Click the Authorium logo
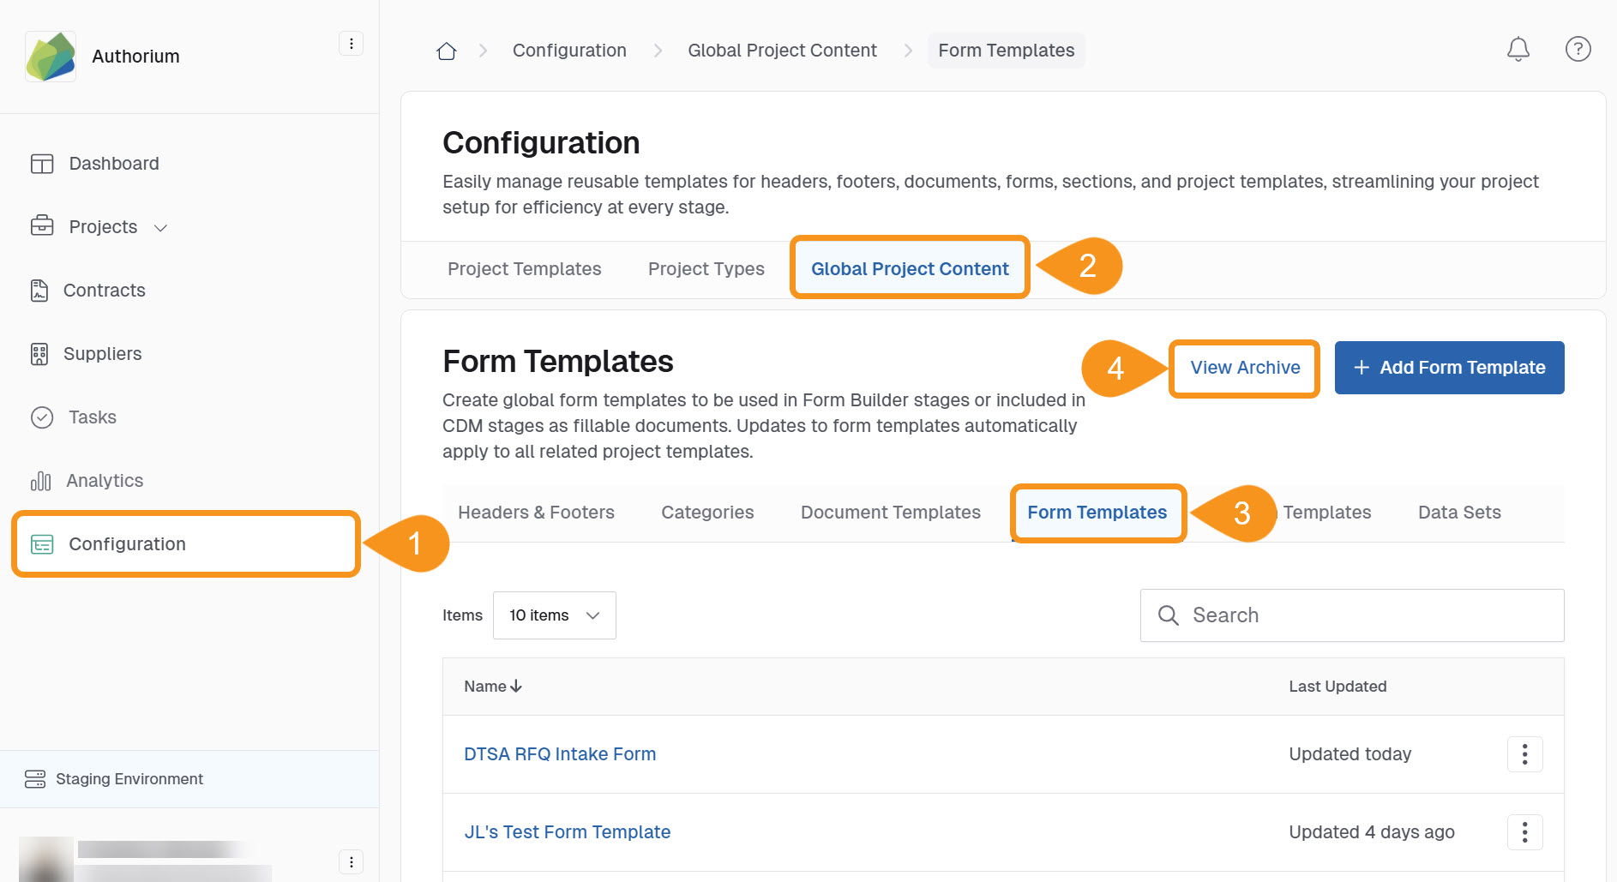This screenshot has width=1617, height=882. [50, 56]
